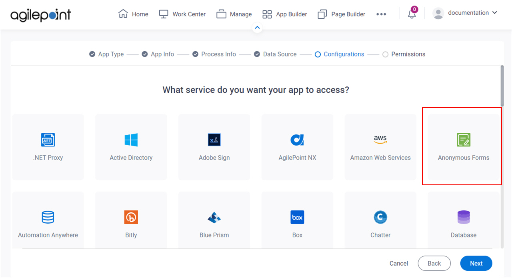Viewport: 512px width, 278px height.
Task: Click the Page Builder pages icon
Action: click(x=322, y=14)
